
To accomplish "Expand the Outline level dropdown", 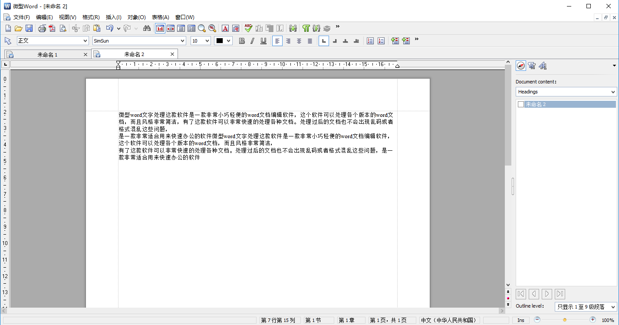I will tap(586, 307).
